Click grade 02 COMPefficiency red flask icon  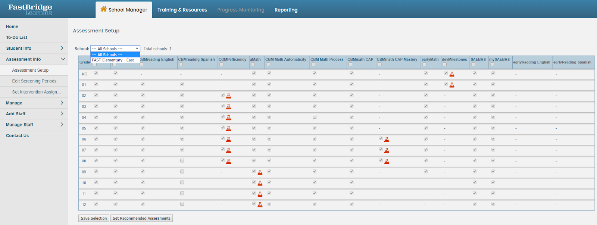click(229, 96)
